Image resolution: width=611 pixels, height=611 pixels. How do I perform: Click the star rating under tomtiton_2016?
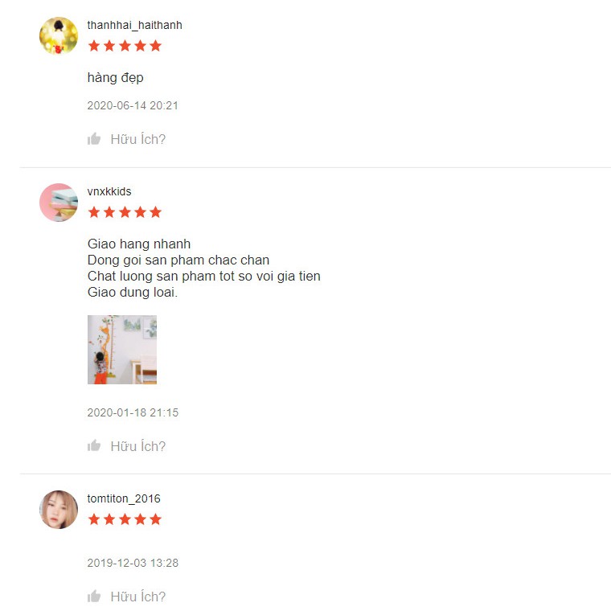pyautogui.click(x=125, y=519)
